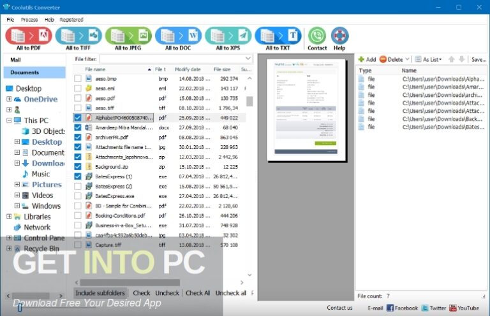The width and height of the screenshot is (490, 316).
Task: Uncheck the Background.zip checkbox
Action: click(78, 166)
